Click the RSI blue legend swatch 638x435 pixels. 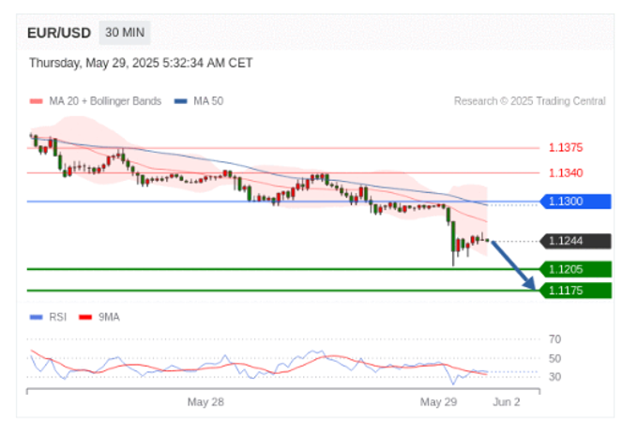tap(37, 317)
